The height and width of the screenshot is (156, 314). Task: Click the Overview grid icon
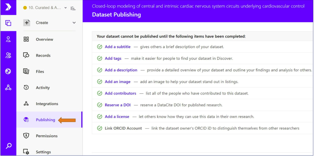tap(26, 39)
